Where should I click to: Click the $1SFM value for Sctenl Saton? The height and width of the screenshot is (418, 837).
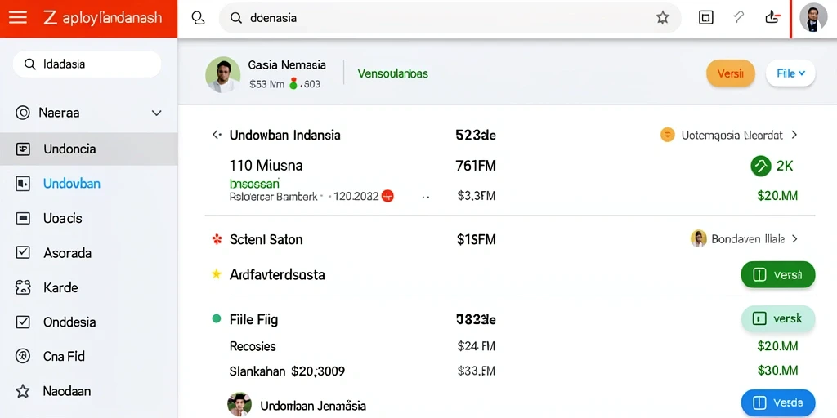click(x=477, y=239)
